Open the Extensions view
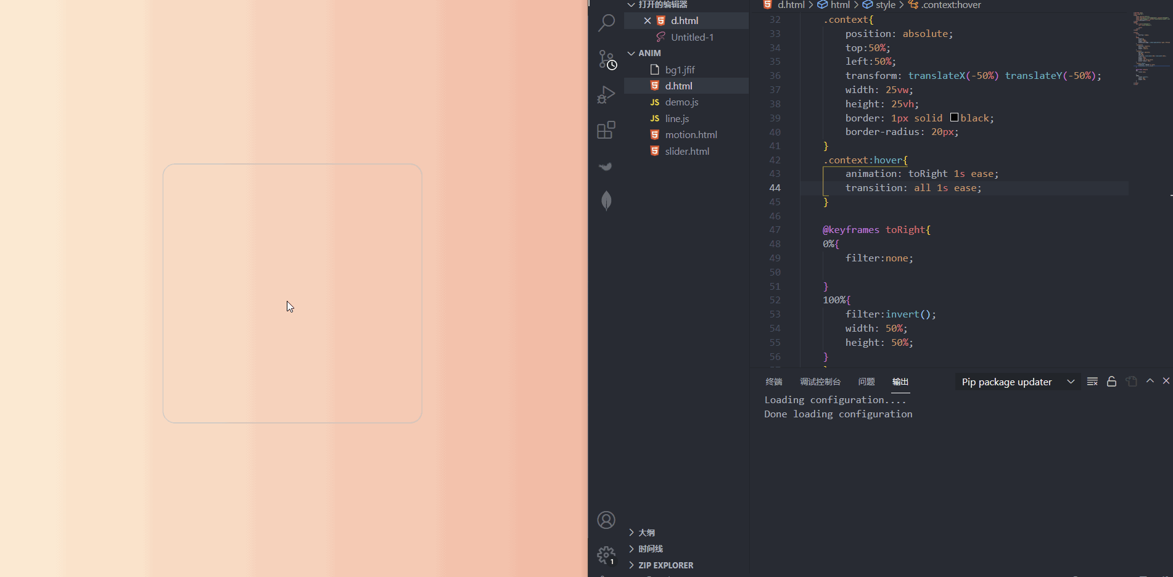1173x577 pixels. (x=607, y=129)
